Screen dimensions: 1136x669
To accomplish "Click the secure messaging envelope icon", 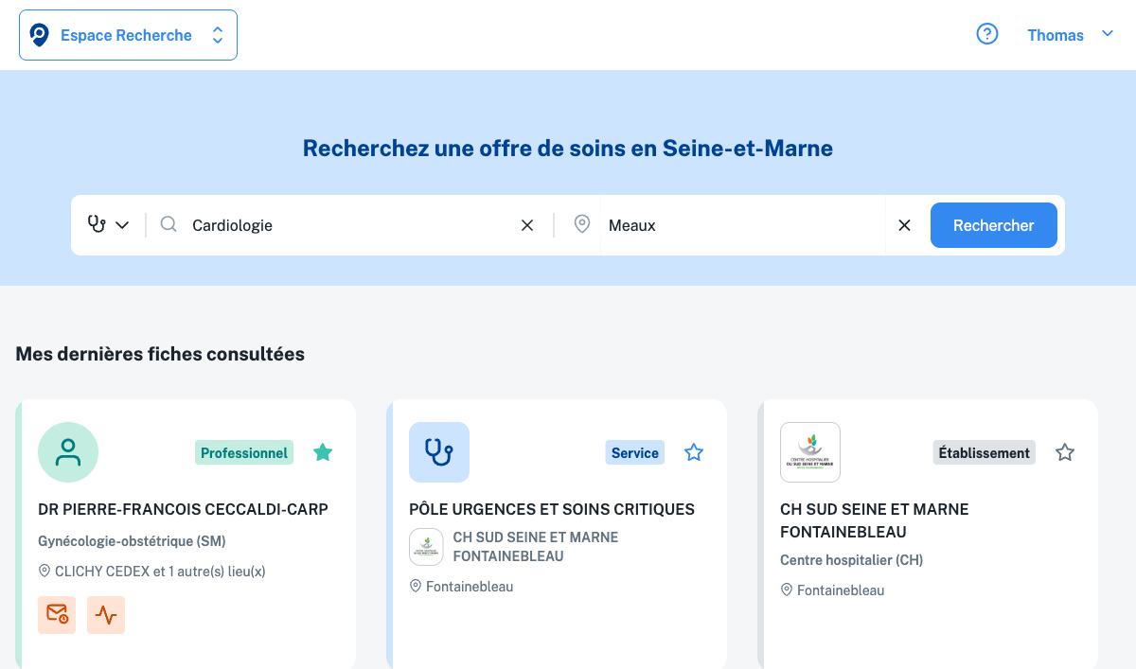I will [x=57, y=615].
